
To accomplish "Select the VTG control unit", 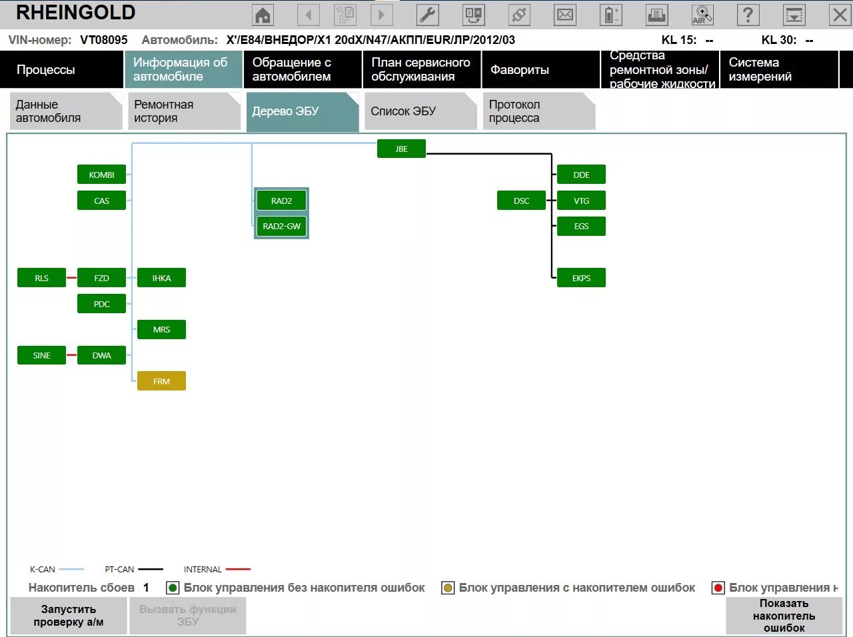I will [x=581, y=201].
